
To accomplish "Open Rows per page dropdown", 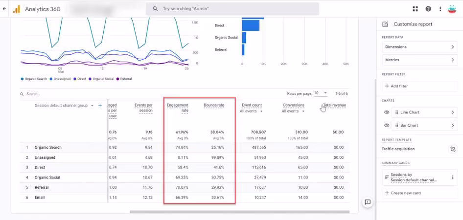I will 321,93.
